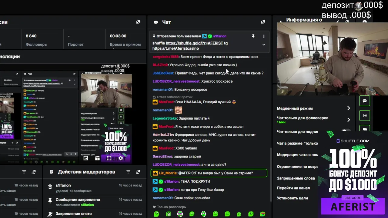Select green emote with headphones and purple eyes

tap(180, 214)
